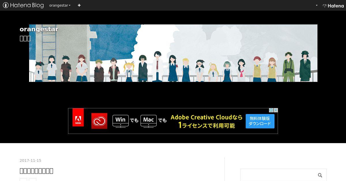Click the blue 無料体験版 ダウンロード button

(x=260, y=121)
